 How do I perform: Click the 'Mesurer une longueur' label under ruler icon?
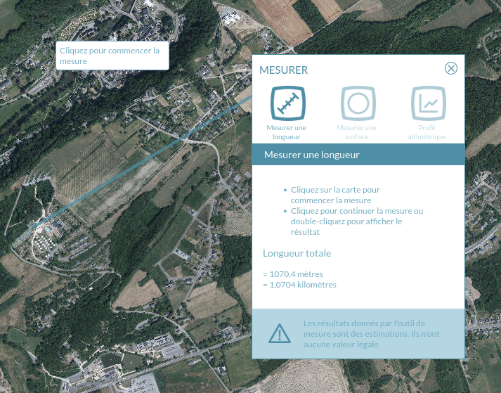(286, 132)
